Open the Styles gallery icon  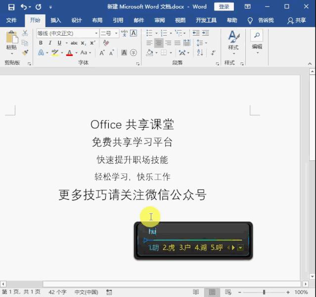(x=233, y=37)
